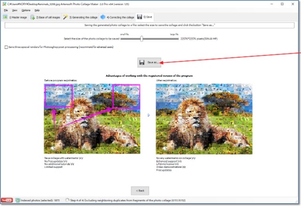301x206 pixels.
Task: Click the collage size slider handle
Action: pos(141,39)
